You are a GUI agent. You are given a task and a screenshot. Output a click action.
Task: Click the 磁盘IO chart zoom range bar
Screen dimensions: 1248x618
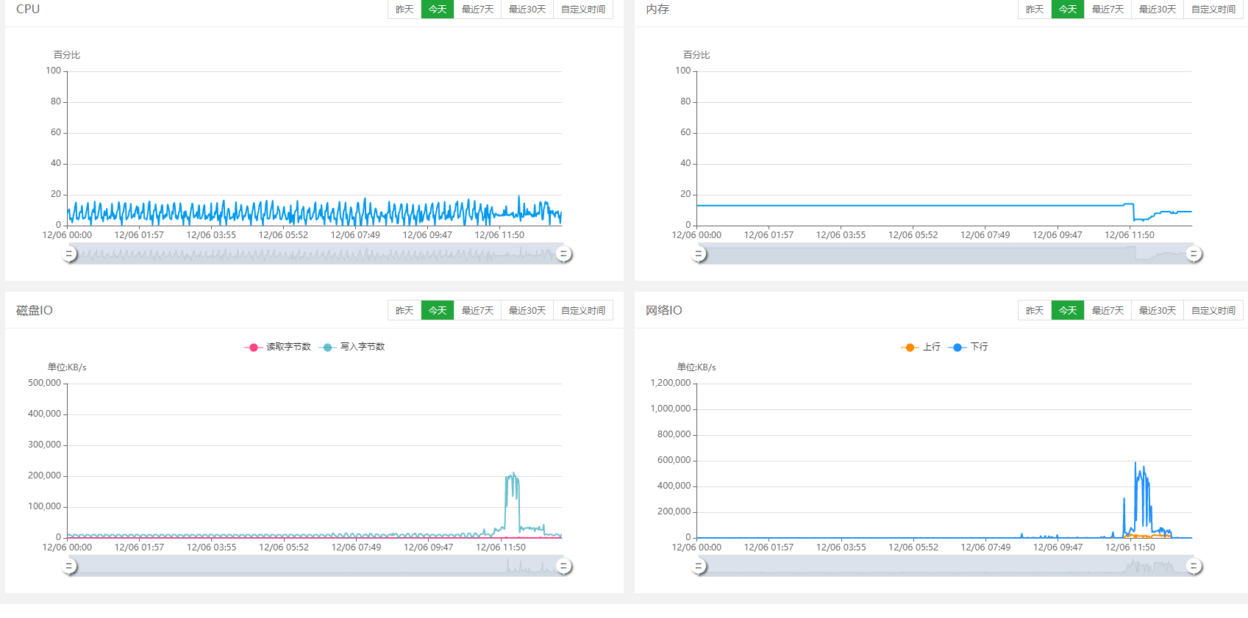pyautogui.click(x=316, y=566)
